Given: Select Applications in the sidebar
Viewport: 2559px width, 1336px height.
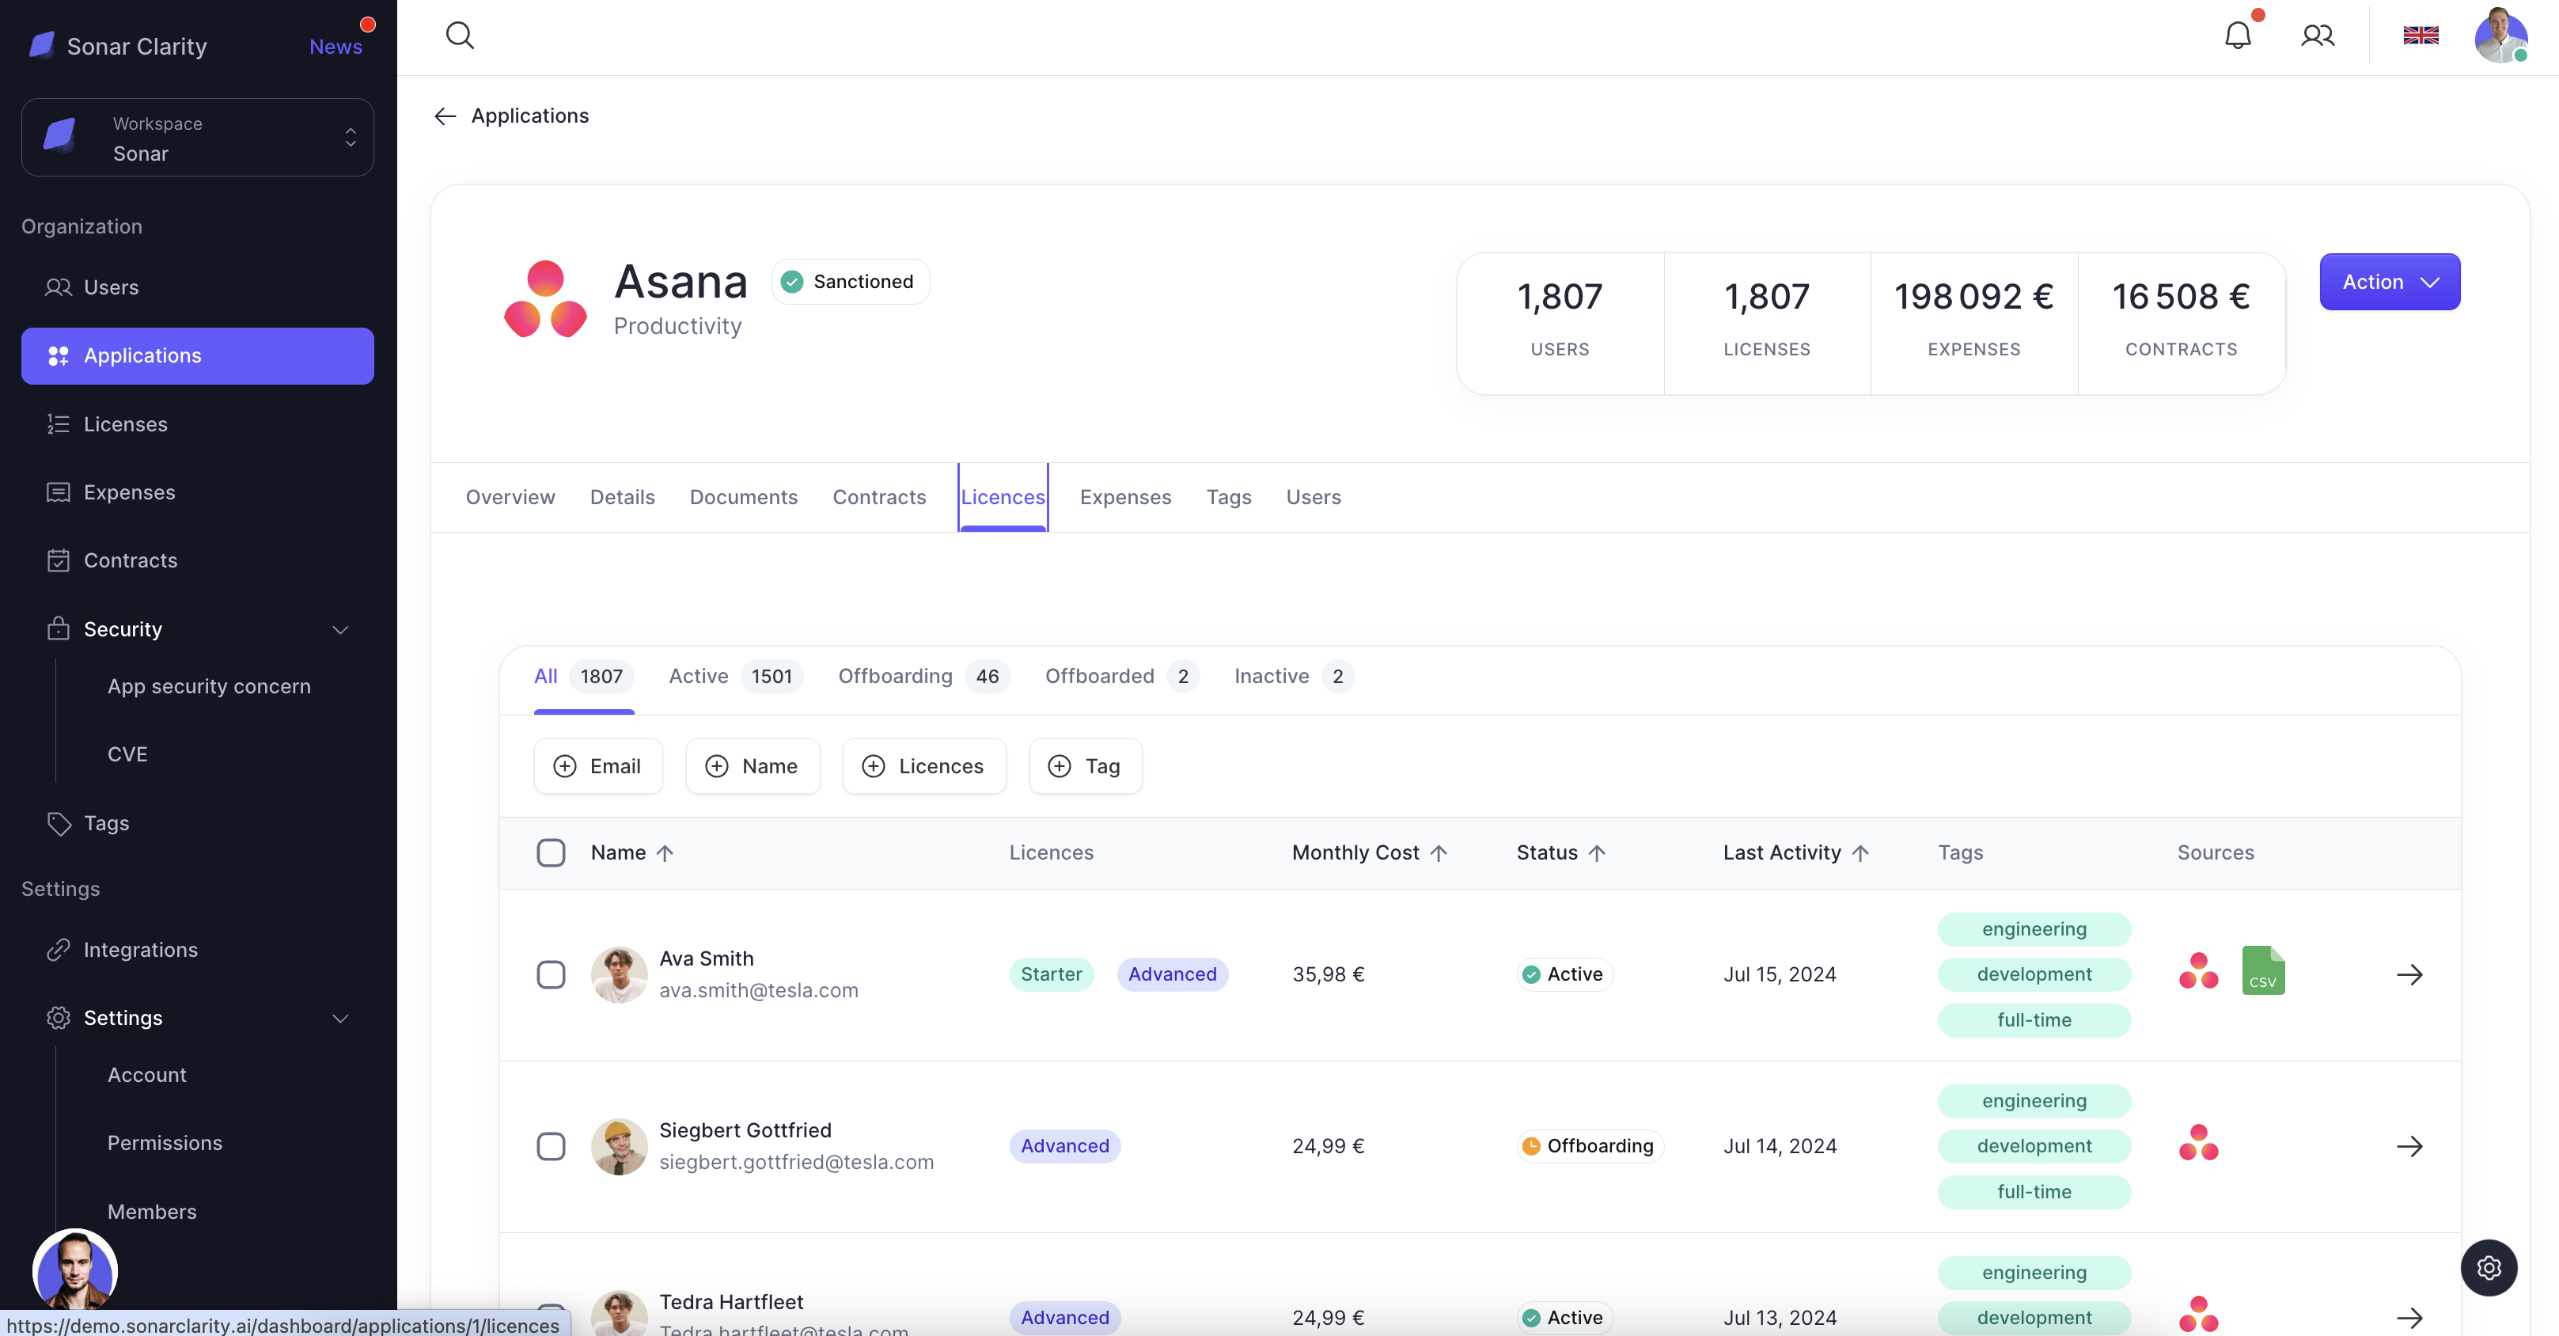Looking at the screenshot, I should [x=198, y=355].
